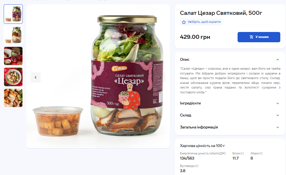Image resolution: width=286 pixels, height=175 pixels.
Task: Click the star rating icon
Action: click(184, 22)
